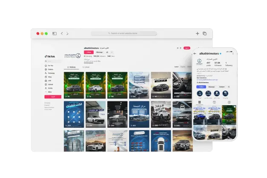Viewport: 267px width, 178px height.
Task: Select the Instagram posts grid tab
Action: tap(200, 102)
